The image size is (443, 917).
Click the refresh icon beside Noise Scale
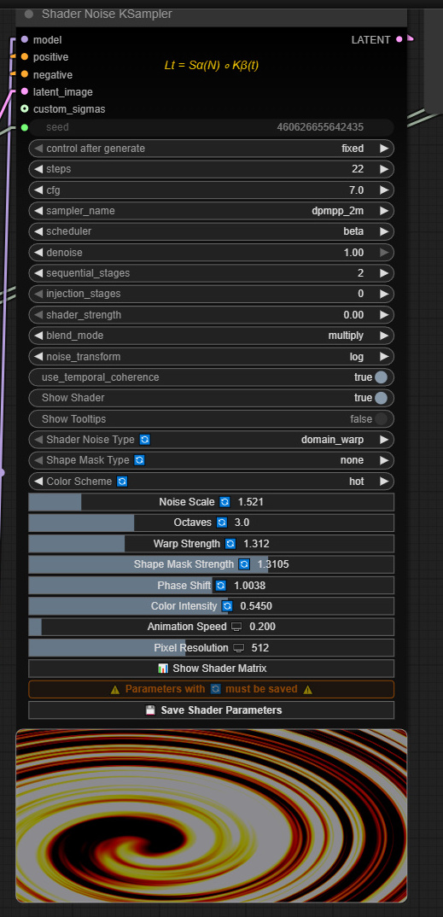pyautogui.click(x=225, y=502)
